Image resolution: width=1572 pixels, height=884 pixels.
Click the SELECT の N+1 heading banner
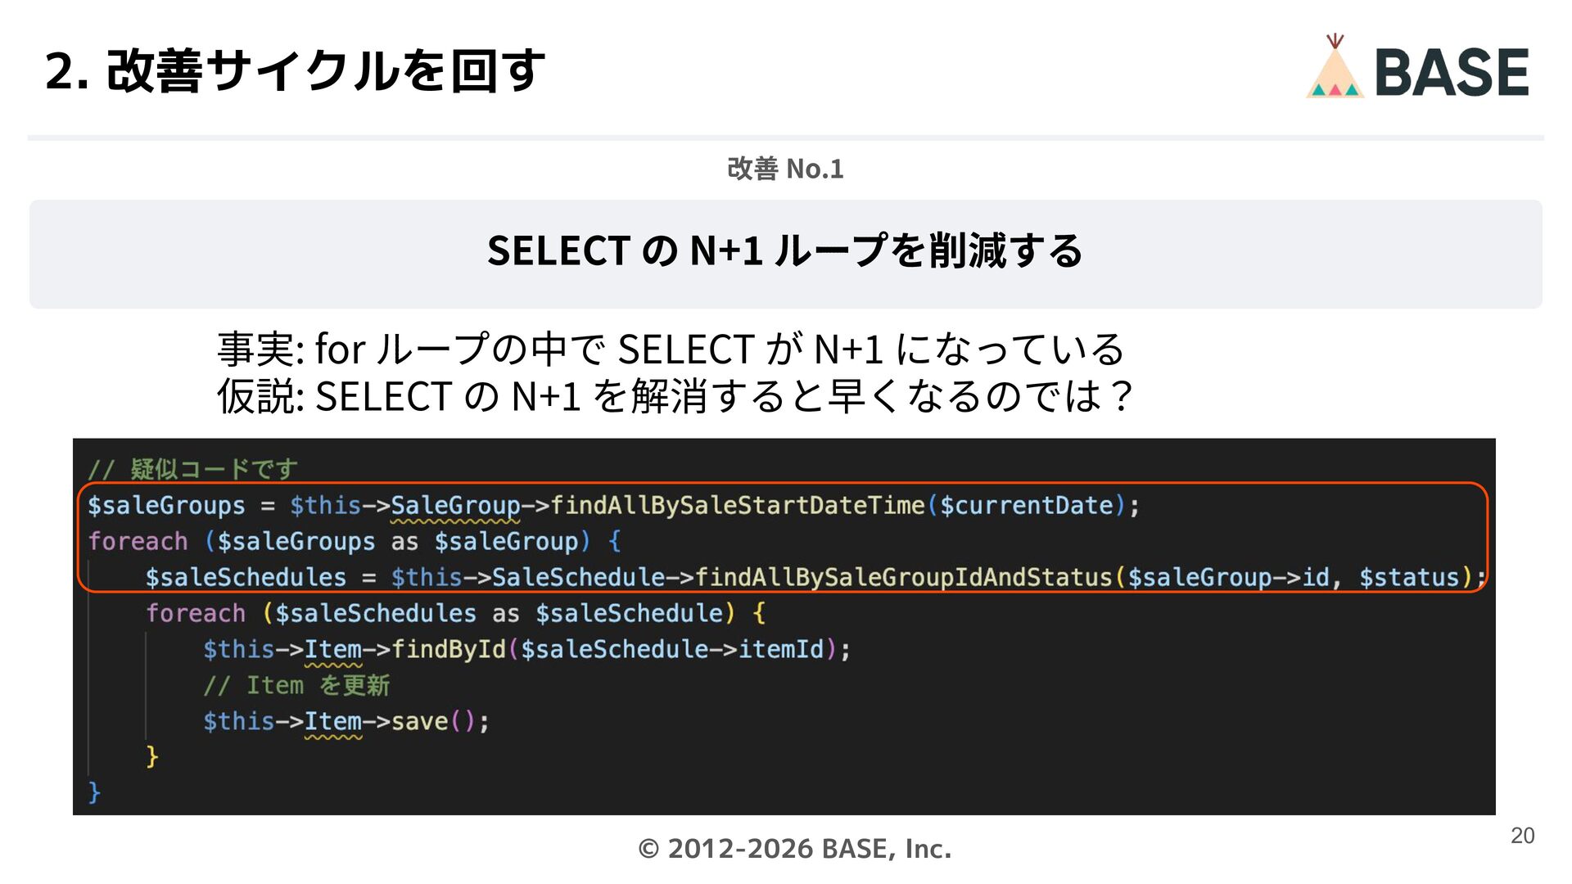tap(784, 251)
